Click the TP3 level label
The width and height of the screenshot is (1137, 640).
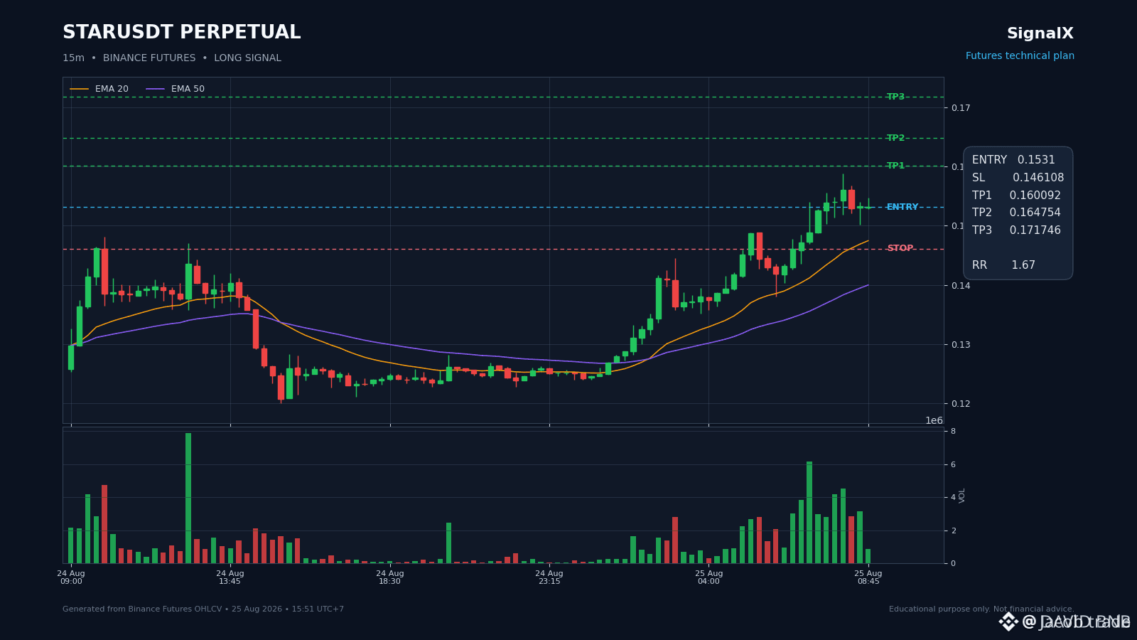(x=895, y=97)
